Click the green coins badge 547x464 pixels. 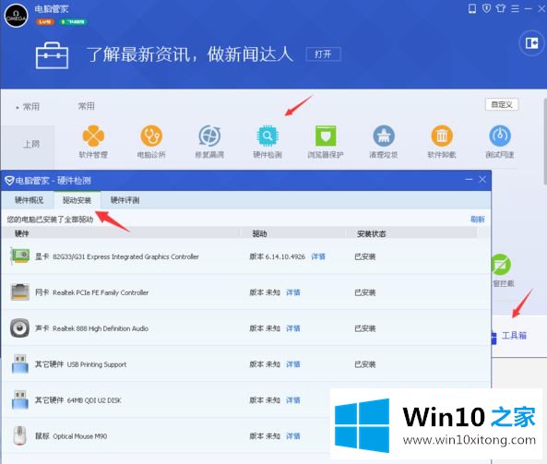(73, 22)
